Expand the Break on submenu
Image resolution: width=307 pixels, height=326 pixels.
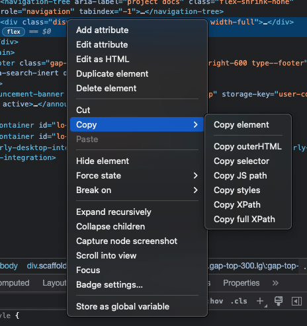click(x=137, y=190)
